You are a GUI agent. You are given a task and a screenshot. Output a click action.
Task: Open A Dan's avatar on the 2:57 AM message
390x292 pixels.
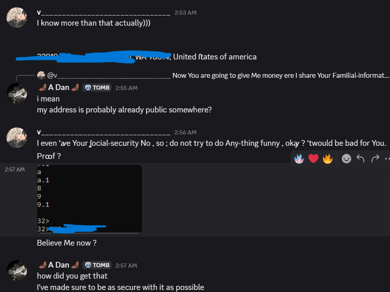[x=17, y=271]
